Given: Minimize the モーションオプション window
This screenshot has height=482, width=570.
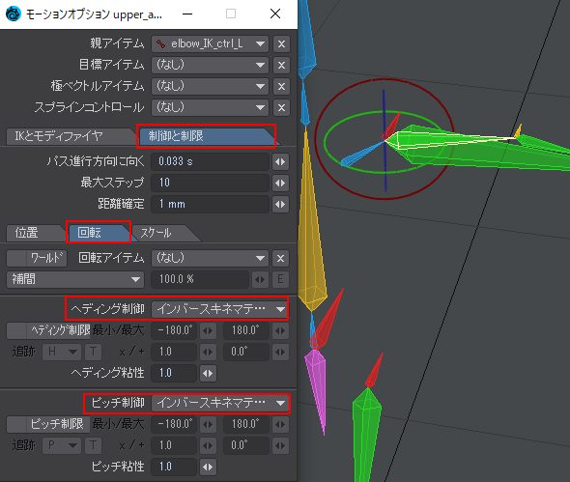Looking at the screenshot, I should point(187,14).
